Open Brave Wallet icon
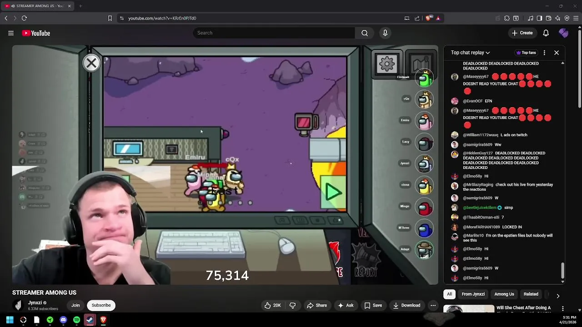582x327 pixels. tap(549, 18)
